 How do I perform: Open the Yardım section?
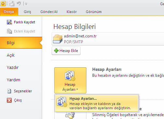(13, 80)
